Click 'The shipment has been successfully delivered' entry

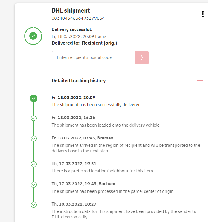[96, 105]
